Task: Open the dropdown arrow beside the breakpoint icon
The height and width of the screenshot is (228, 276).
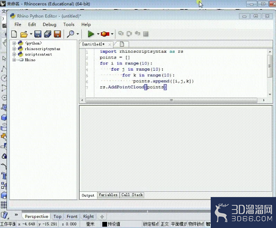Action: 112,34
